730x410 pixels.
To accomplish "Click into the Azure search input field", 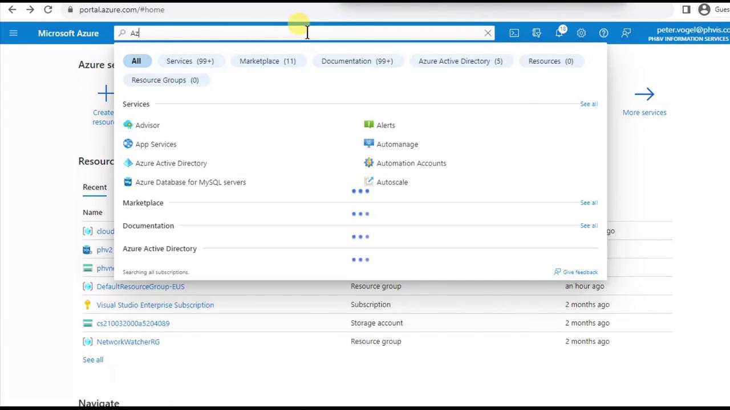I will [x=302, y=33].
